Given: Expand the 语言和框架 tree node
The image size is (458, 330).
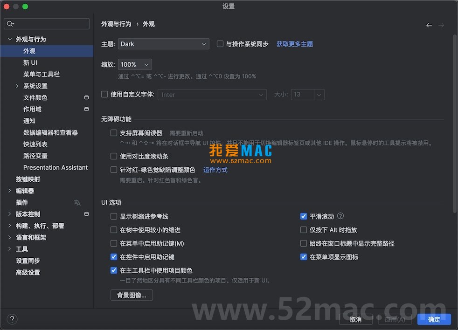Looking at the screenshot, I should tap(10, 237).
